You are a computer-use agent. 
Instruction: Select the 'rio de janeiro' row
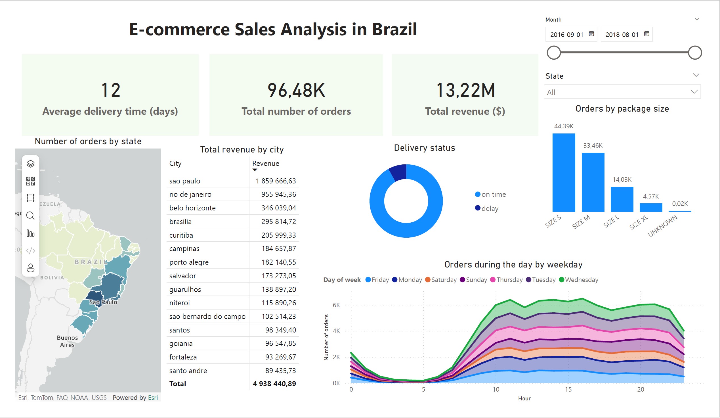(232, 195)
